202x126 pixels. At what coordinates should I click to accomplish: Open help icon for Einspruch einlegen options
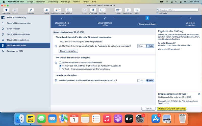pyautogui.click(x=56, y=63)
